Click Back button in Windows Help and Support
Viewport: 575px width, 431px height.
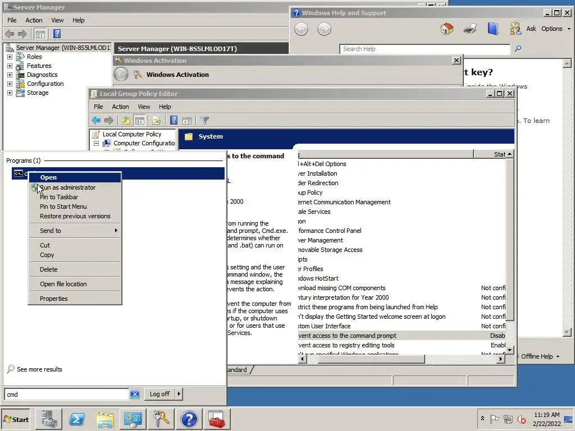301,29
